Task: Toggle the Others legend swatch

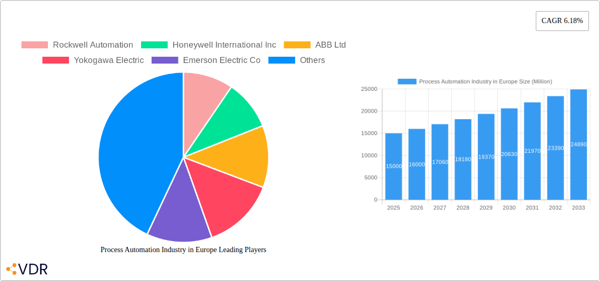Action: (x=282, y=60)
